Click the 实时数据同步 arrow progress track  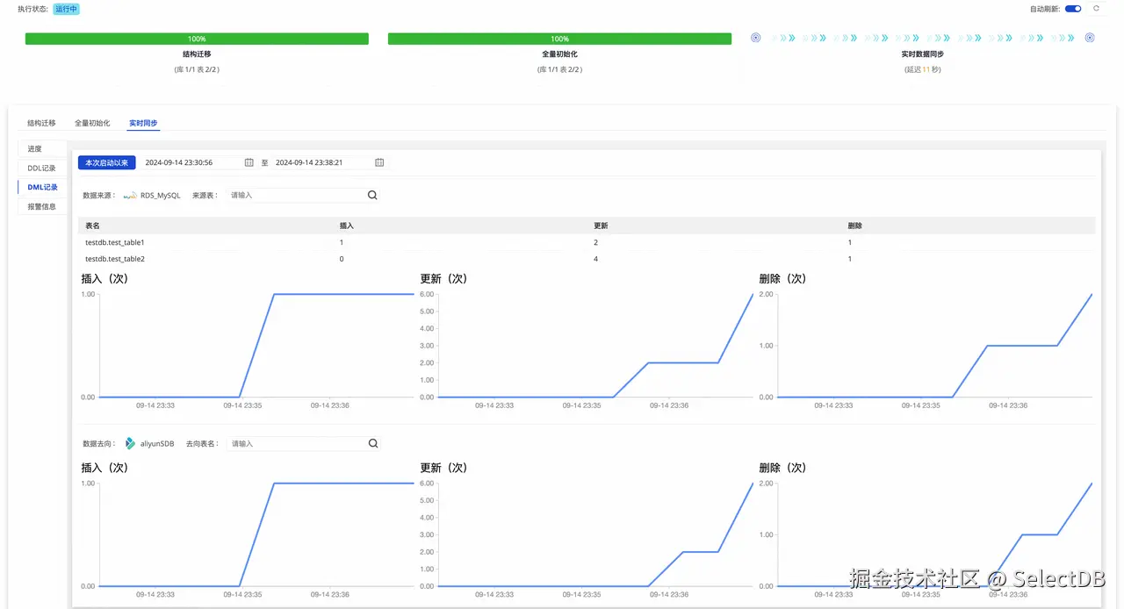click(922, 38)
